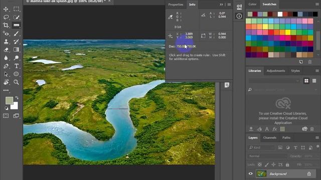Select the Rectangular Marquee tool

pos(16,9)
